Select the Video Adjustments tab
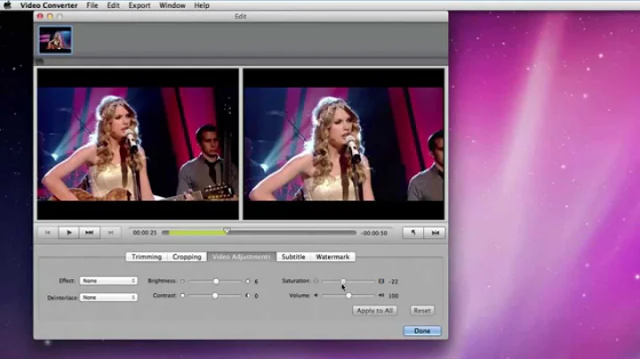 (x=242, y=257)
